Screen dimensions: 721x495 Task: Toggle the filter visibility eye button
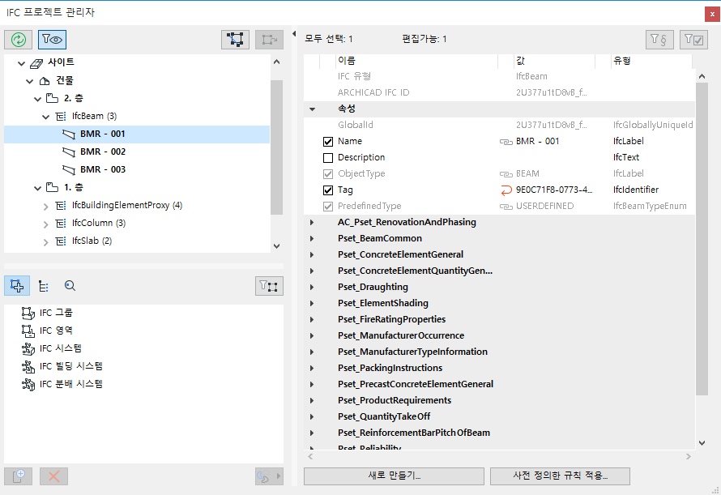click(x=53, y=40)
